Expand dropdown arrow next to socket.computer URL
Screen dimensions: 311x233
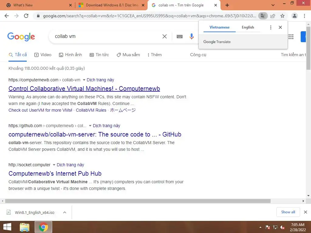coord(54,165)
